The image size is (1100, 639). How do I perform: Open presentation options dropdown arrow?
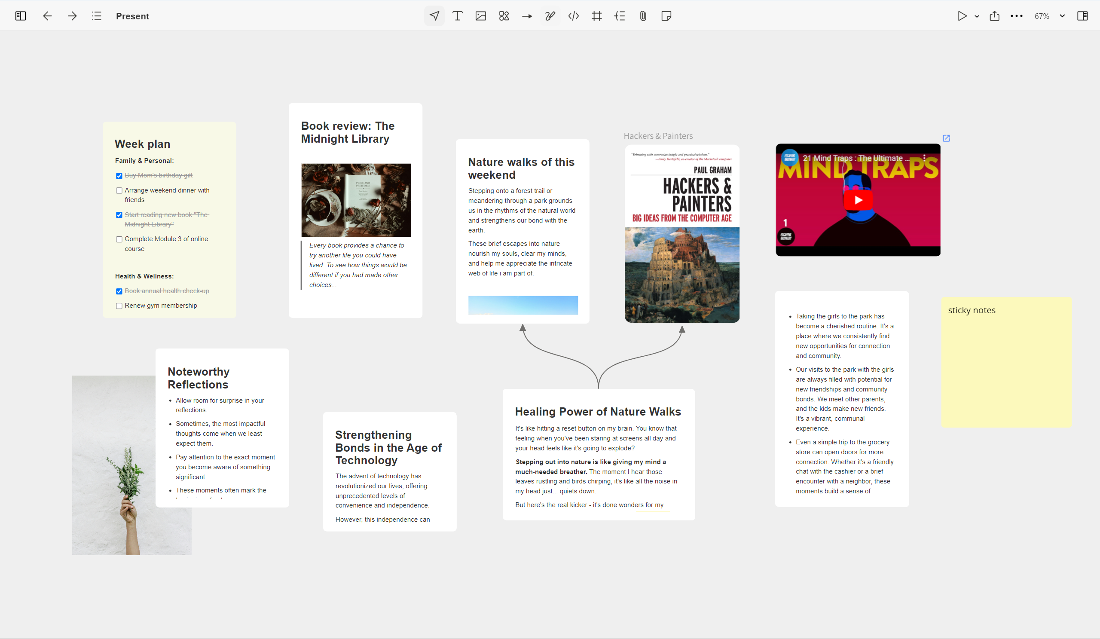[x=977, y=16]
